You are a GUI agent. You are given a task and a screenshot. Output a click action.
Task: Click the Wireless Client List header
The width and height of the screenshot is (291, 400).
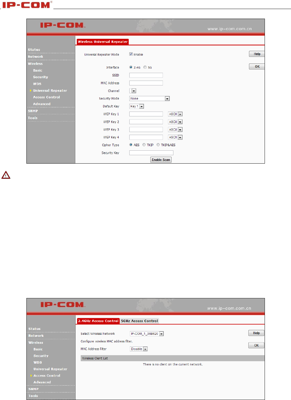click(172, 358)
